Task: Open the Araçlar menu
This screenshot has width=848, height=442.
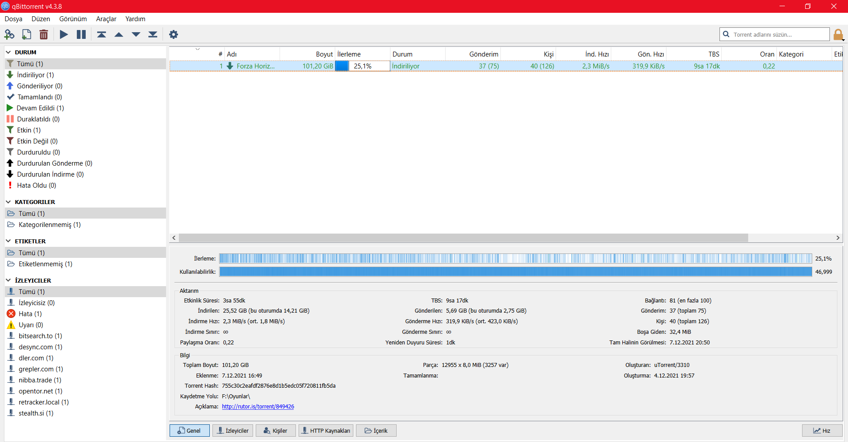Action: point(106,19)
